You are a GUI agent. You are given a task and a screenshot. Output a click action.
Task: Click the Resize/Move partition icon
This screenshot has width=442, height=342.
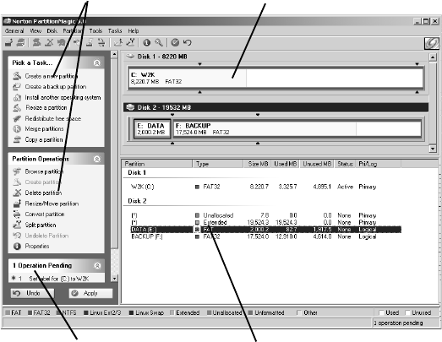tap(17, 204)
